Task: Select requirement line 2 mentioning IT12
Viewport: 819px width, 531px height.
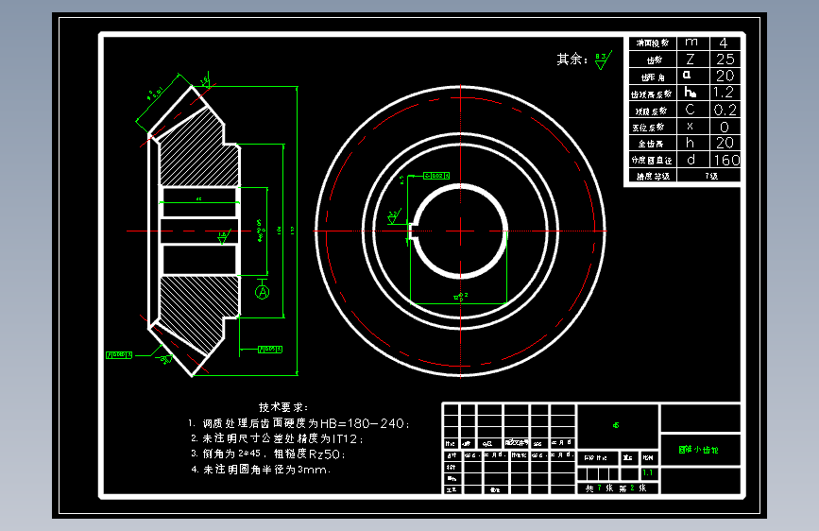Action: click(x=277, y=438)
